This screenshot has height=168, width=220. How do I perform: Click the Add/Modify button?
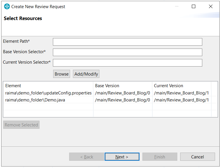86,74
